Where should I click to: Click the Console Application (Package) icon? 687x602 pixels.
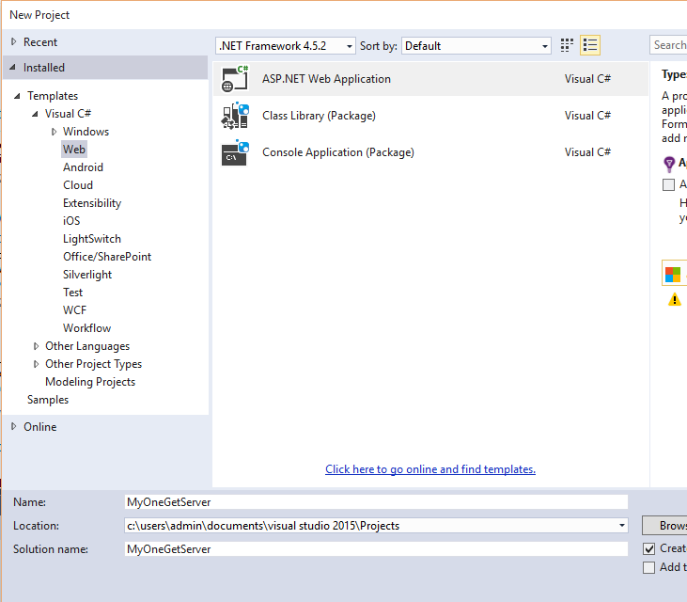click(235, 152)
